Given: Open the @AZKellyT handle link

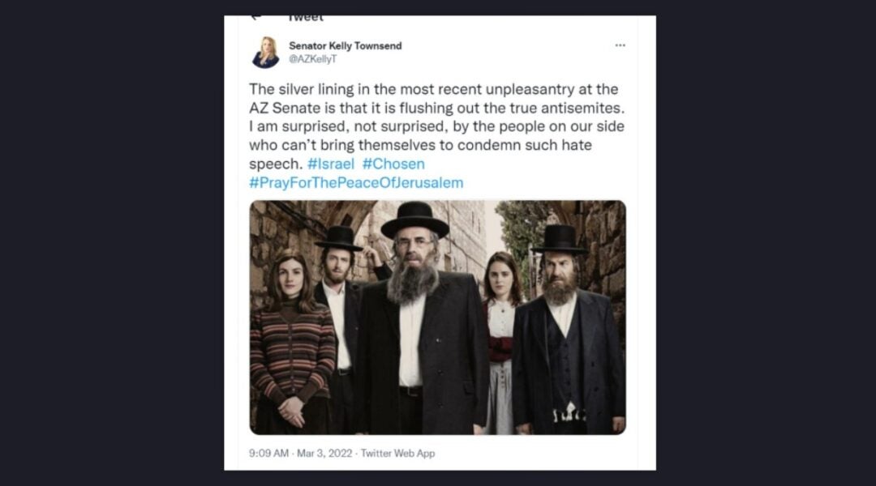Looking at the screenshot, I should 313,59.
